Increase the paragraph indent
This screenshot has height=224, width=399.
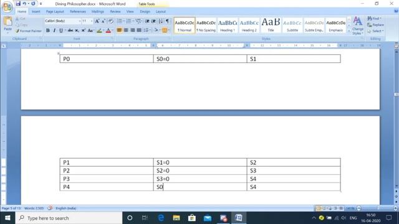click(x=153, y=21)
